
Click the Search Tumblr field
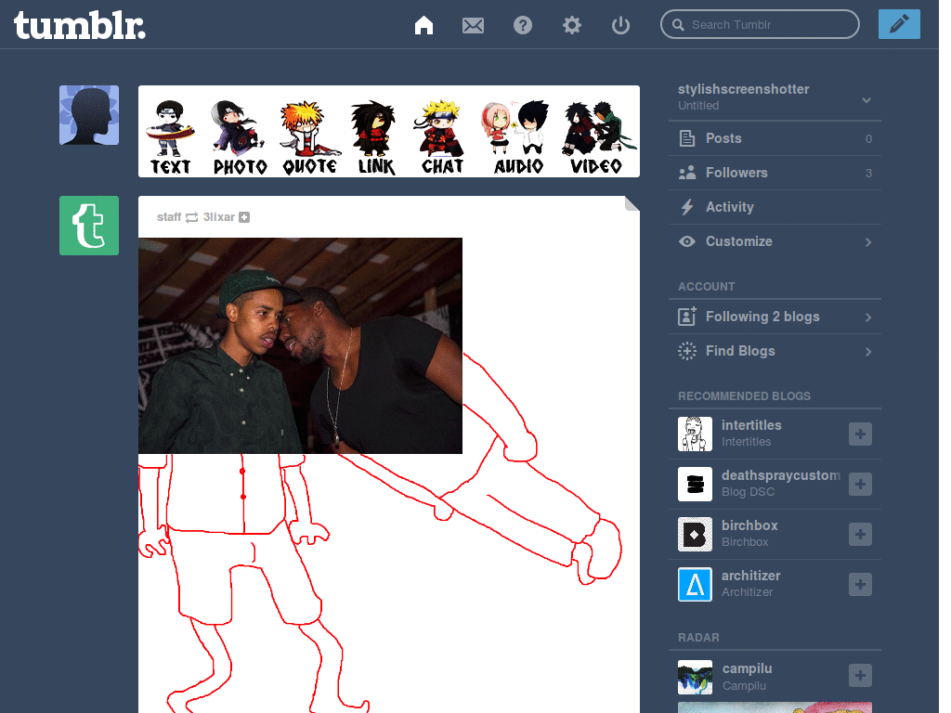(760, 24)
